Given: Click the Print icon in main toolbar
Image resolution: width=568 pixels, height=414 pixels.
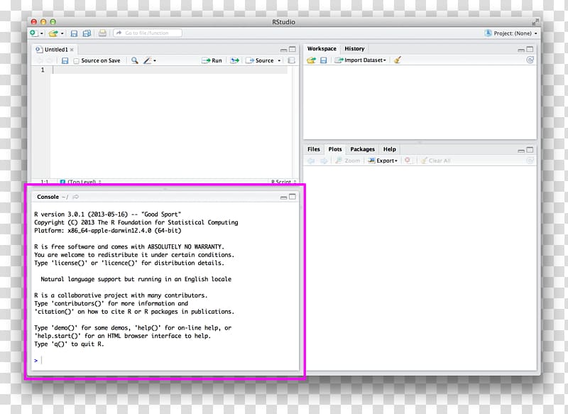Looking at the screenshot, I should coord(102,33).
